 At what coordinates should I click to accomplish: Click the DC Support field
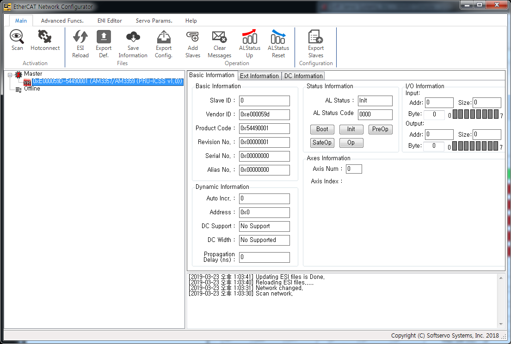(265, 226)
